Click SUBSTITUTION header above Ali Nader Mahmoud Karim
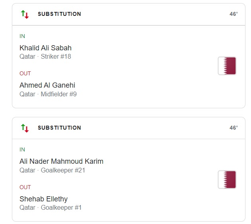The height and width of the screenshot is (224, 251). [59, 128]
